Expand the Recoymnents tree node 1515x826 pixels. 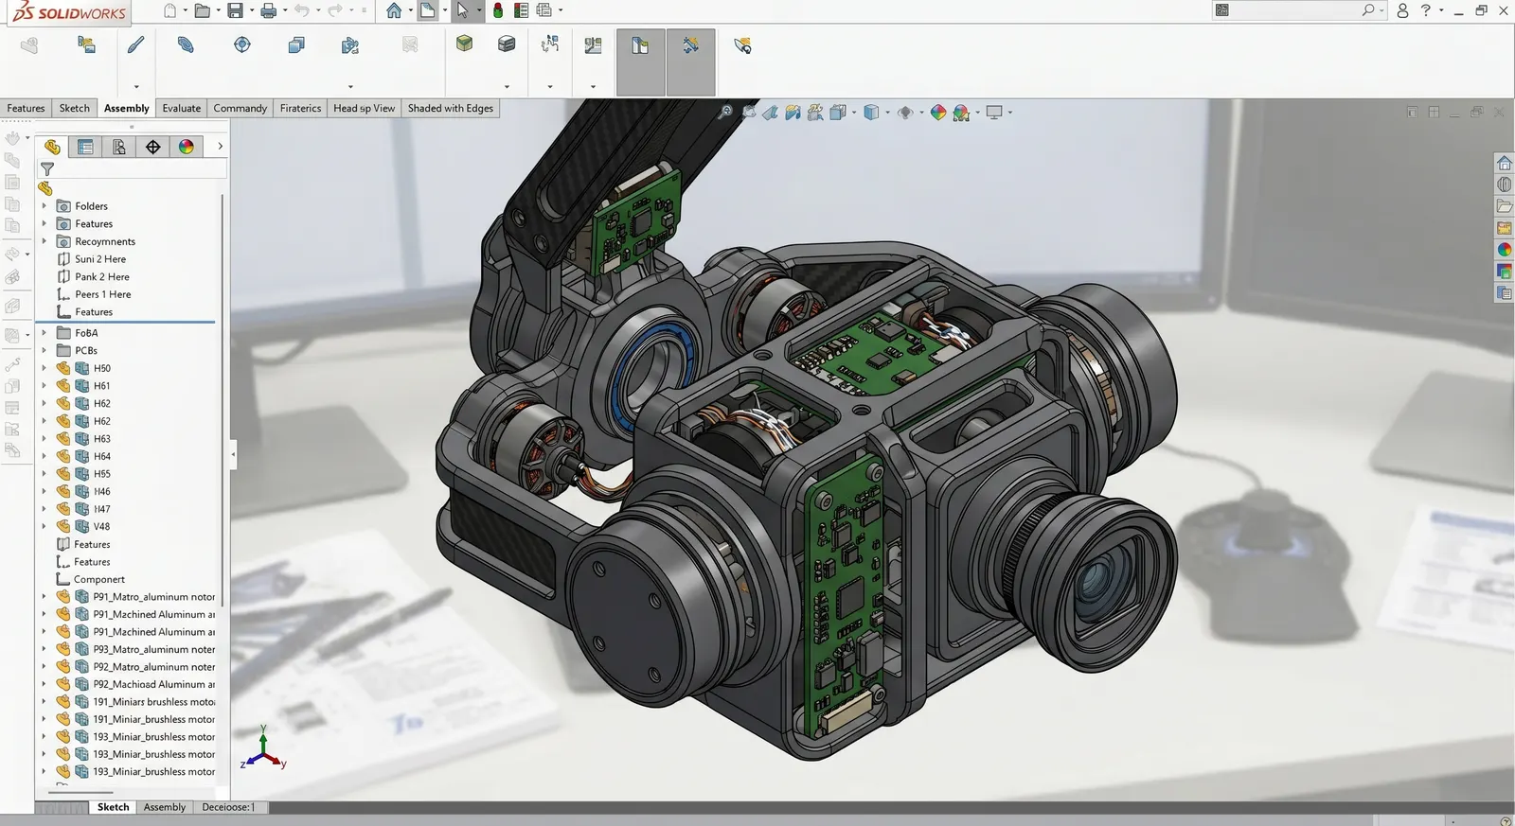44,241
